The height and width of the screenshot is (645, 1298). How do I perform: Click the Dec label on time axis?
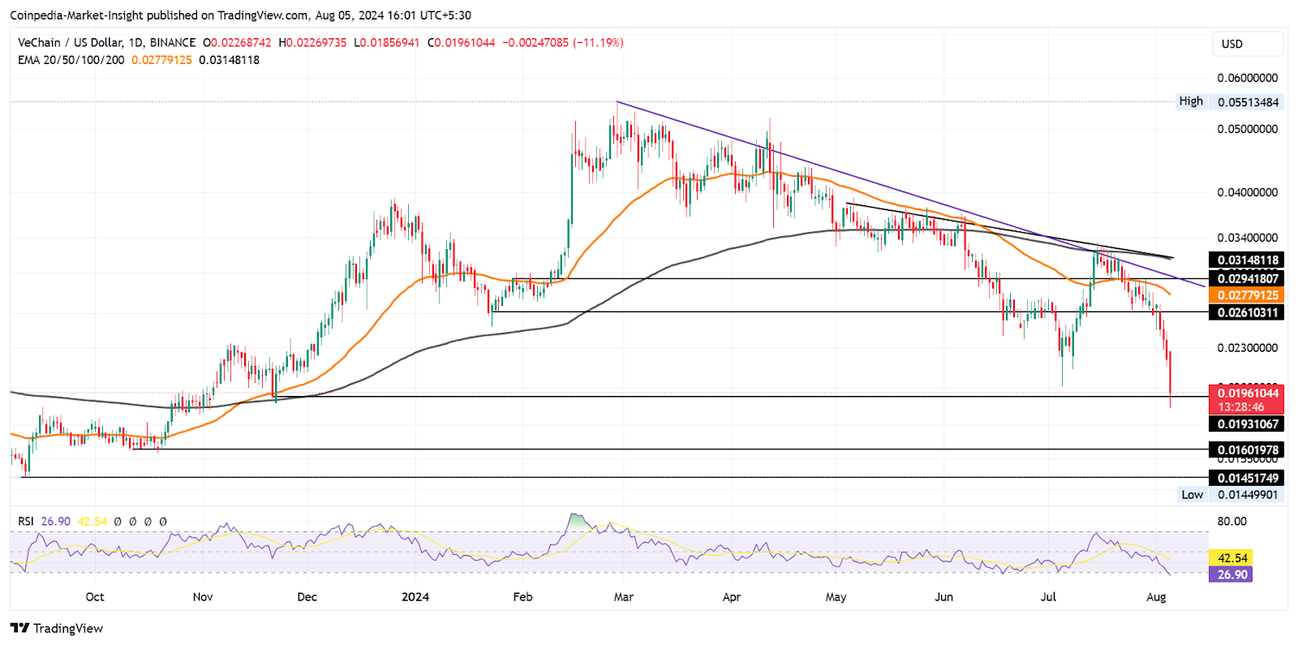pyautogui.click(x=307, y=597)
